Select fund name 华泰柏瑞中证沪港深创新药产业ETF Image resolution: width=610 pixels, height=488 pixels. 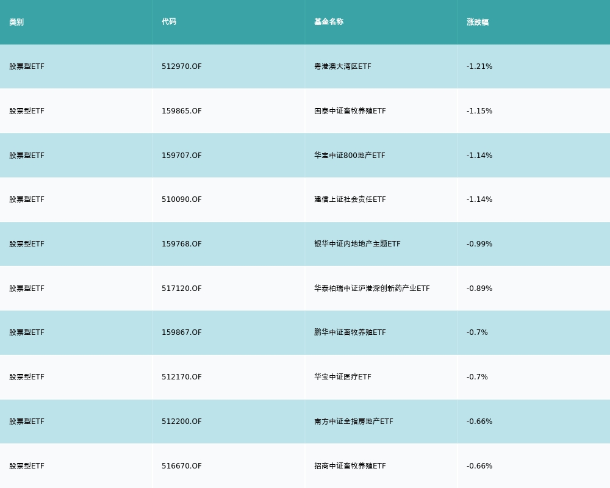pos(372,289)
